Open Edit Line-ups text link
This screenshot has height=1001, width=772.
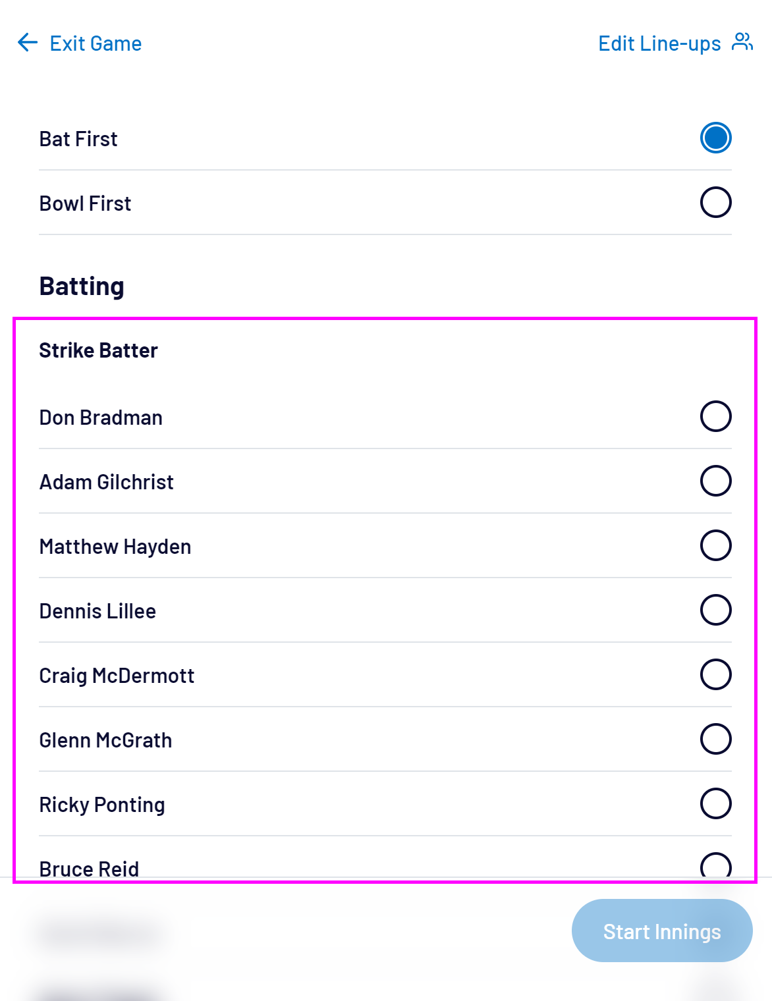pos(659,43)
